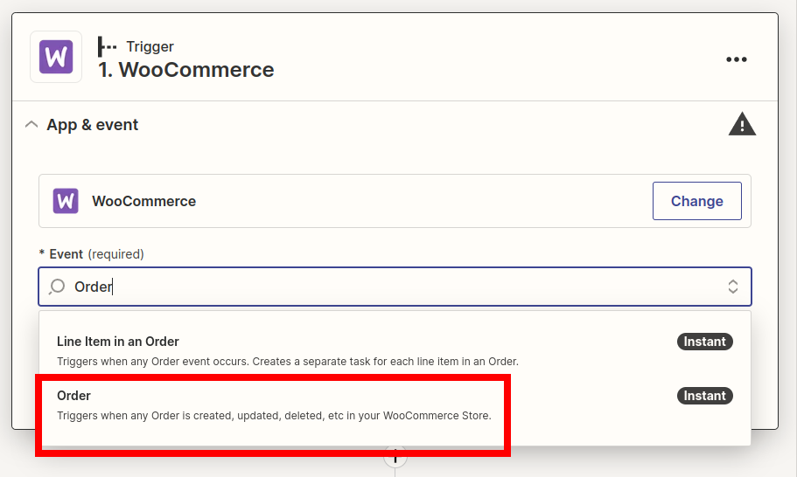Toggle the Event dropdown up-down arrows
This screenshot has height=477, width=797.
(732, 287)
